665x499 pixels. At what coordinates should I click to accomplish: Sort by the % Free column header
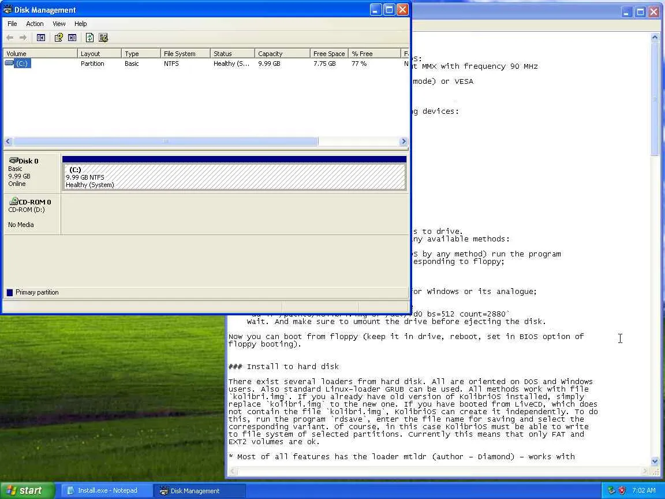pos(375,54)
